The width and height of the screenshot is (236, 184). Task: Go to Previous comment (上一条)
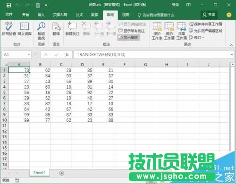[99, 29]
